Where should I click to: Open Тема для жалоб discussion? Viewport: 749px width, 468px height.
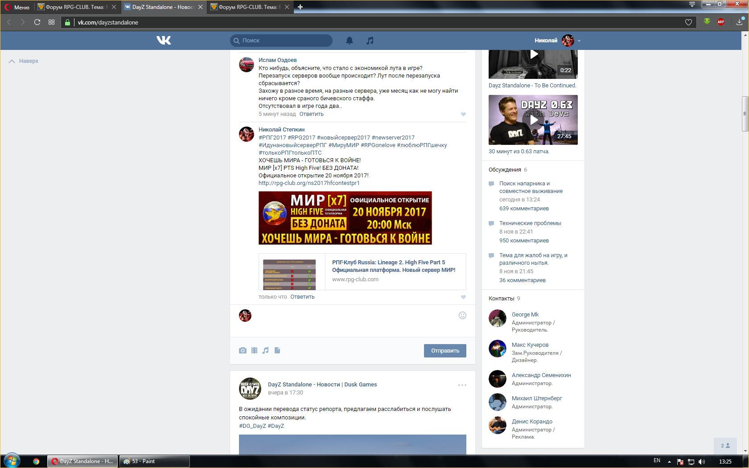coord(533,259)
